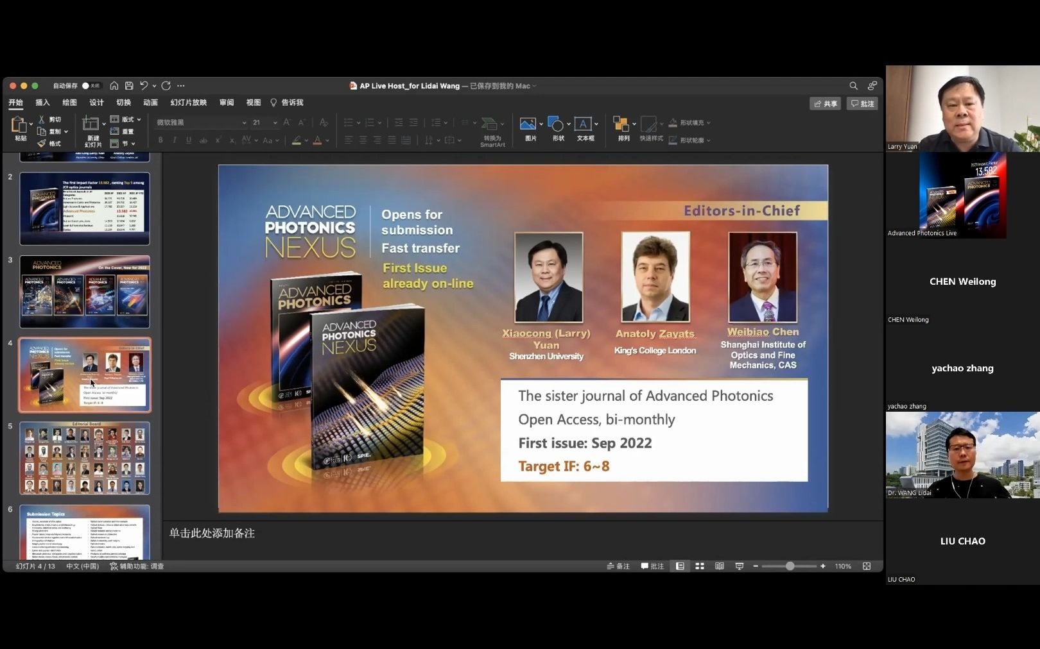Toggle AutoSave (自动保存) switch

click(x=91, y=85)
